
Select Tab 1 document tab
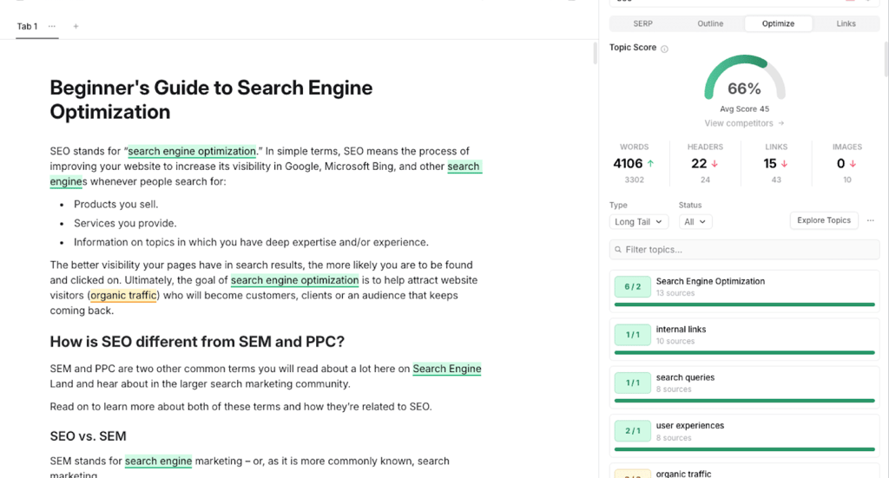(x=27, y=26)
